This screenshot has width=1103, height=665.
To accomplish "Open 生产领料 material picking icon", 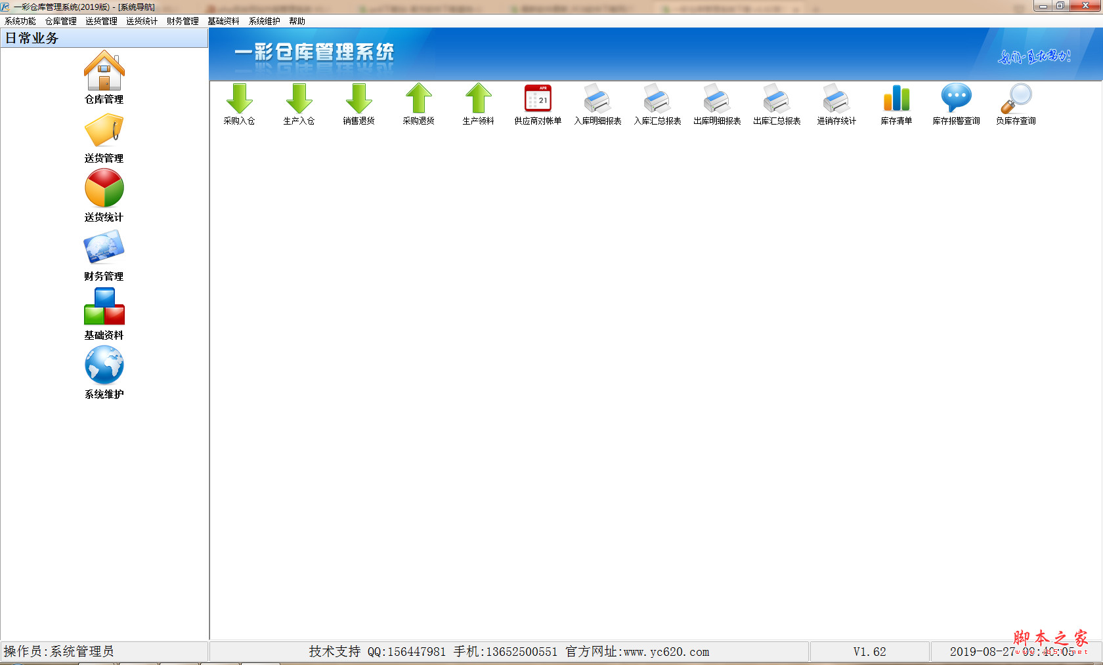I will click(478, 99).
